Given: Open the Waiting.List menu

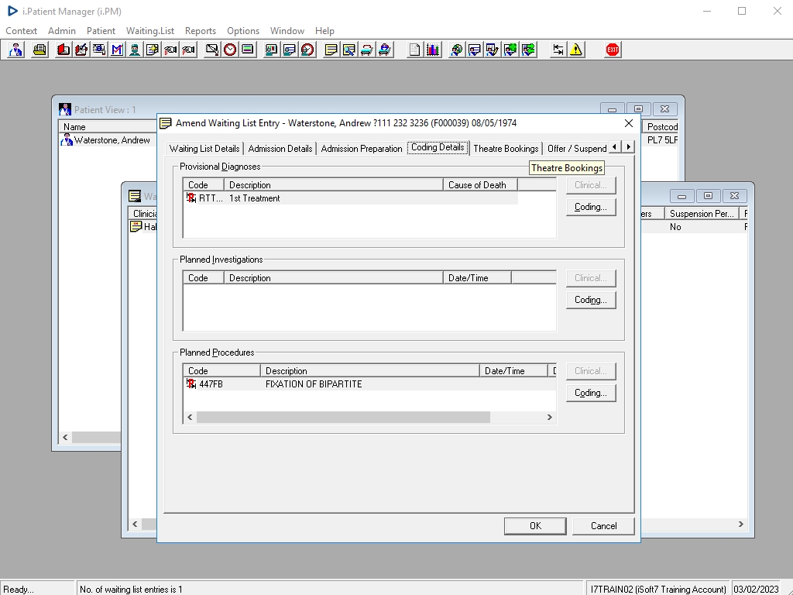Looking at the screenshot, I should pos(150,31).
